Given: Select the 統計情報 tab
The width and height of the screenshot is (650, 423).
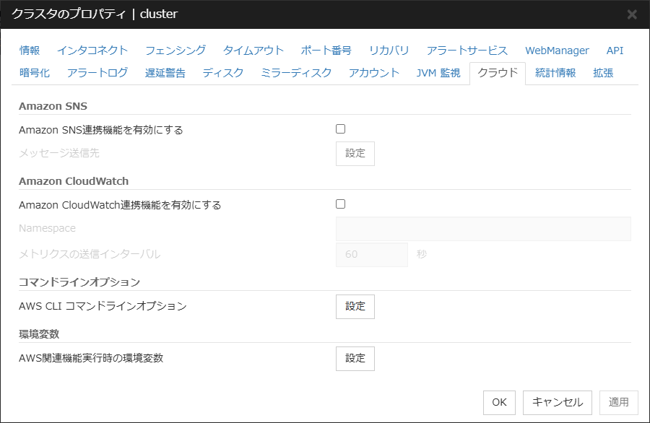Looking at the screenshot, I should click(x=555, y=73).
